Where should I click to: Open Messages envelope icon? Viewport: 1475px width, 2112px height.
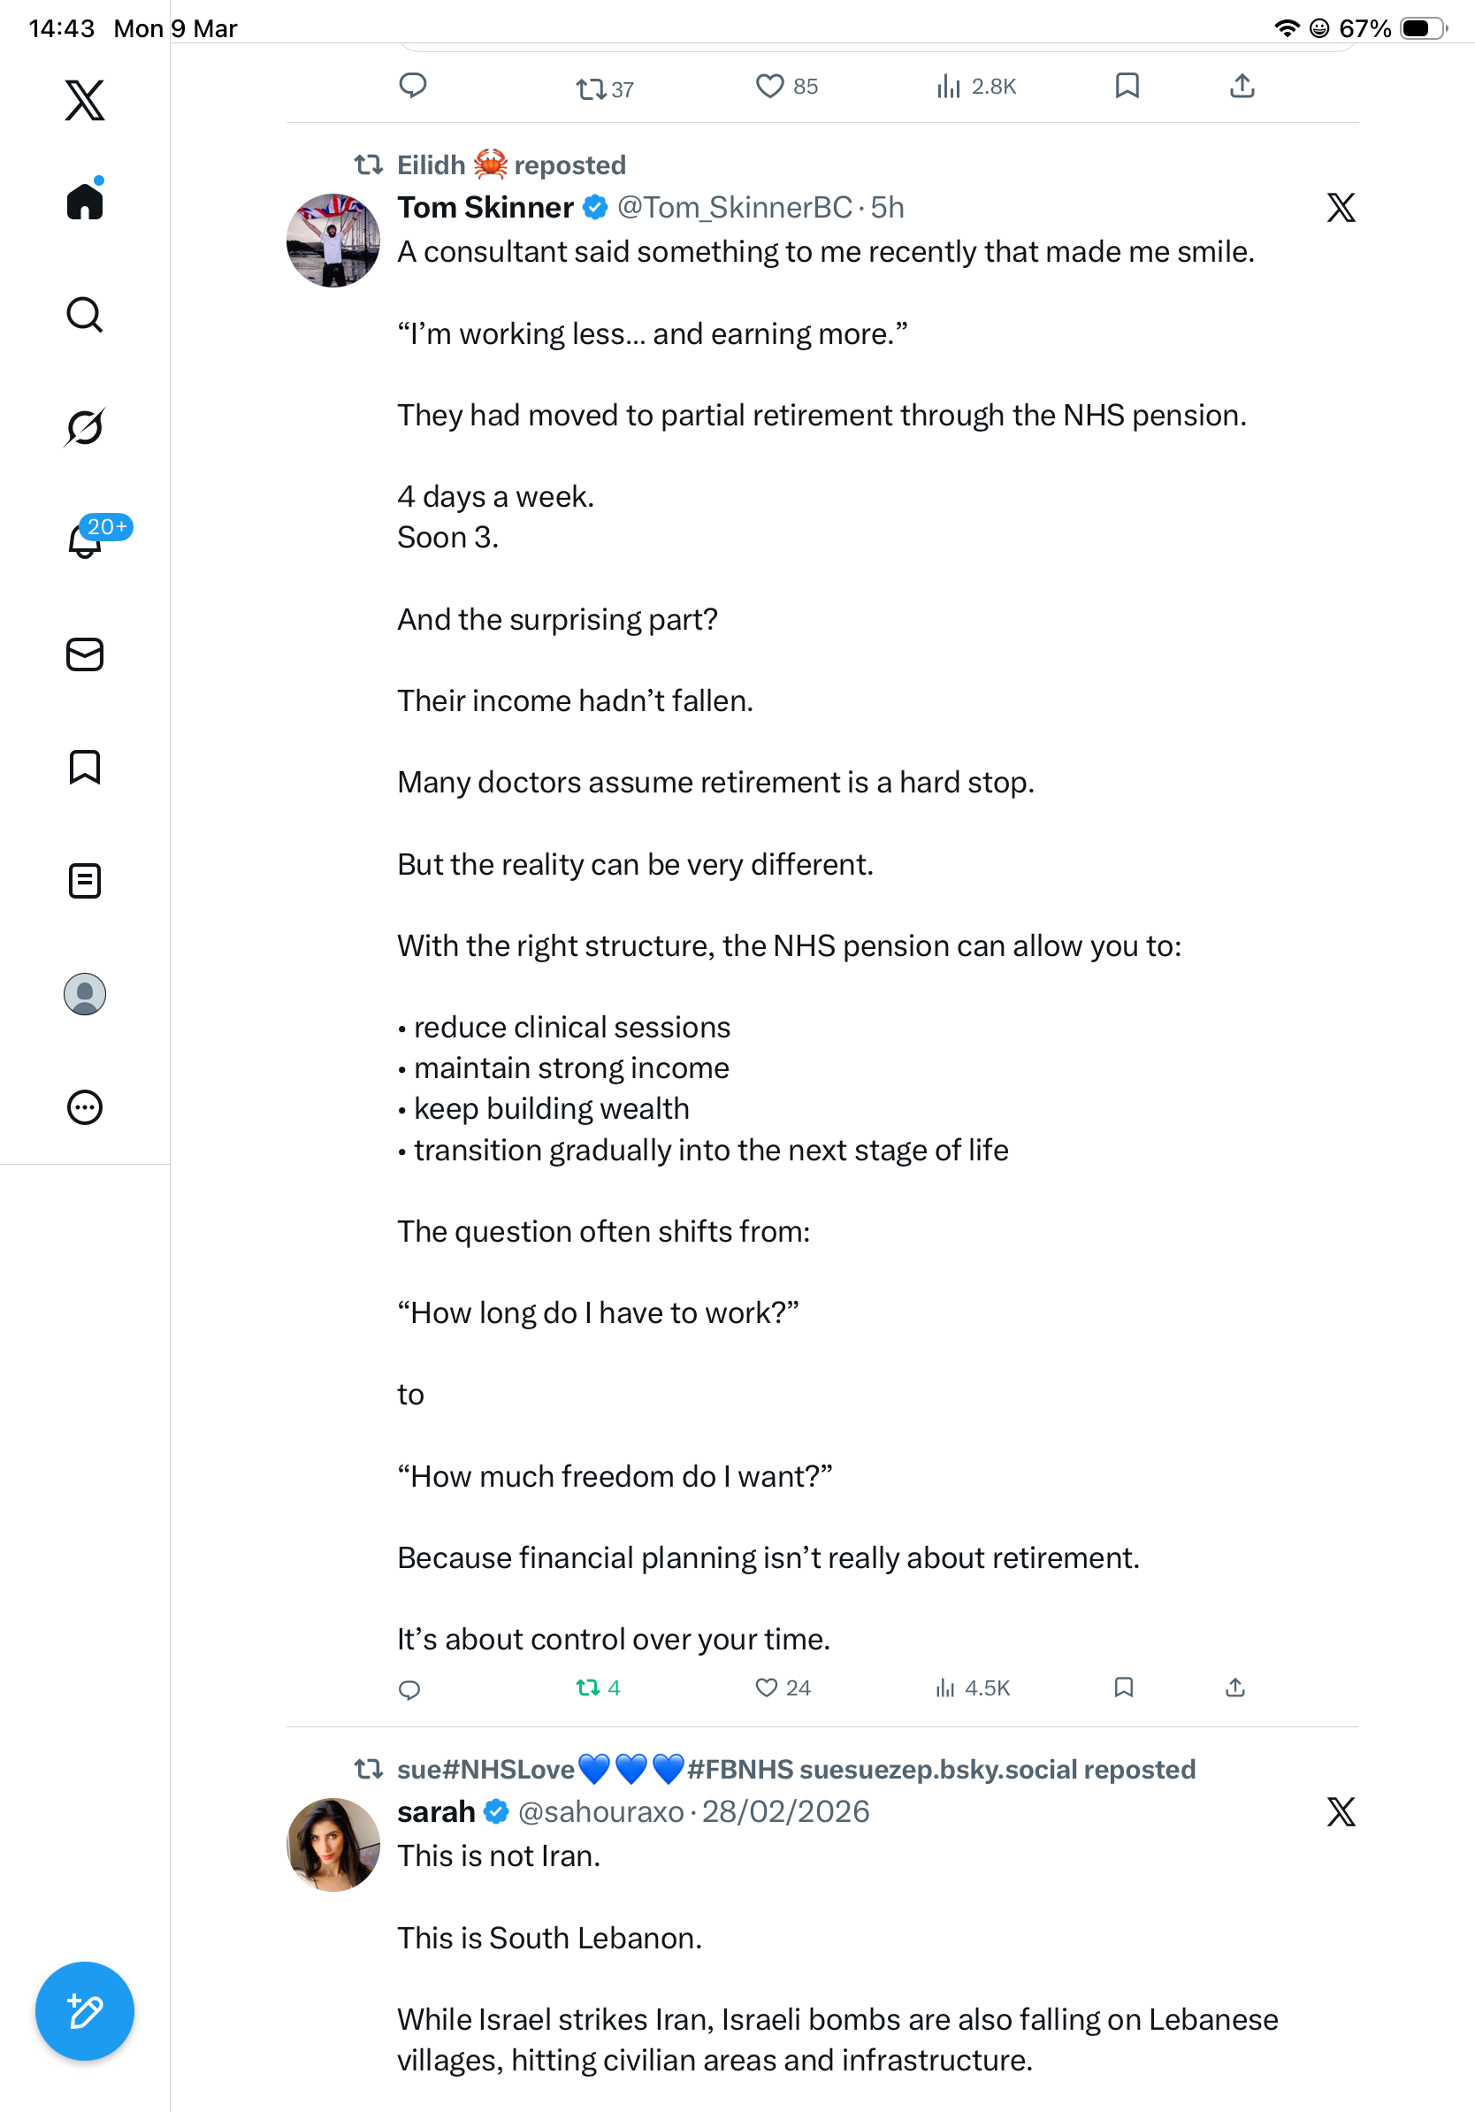(85, 654)
